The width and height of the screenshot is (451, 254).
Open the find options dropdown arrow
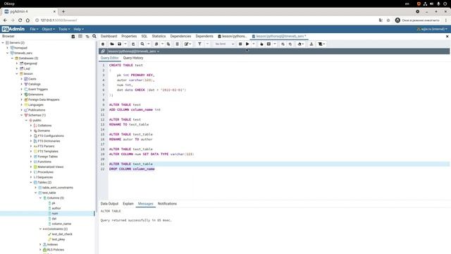click(149, 44)
